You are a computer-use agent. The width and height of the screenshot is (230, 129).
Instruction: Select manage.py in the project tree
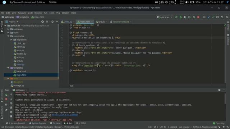point(19,86)
